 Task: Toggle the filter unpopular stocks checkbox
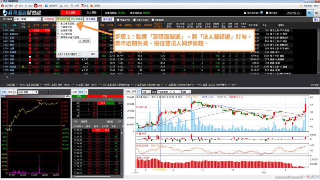(118, 20)
